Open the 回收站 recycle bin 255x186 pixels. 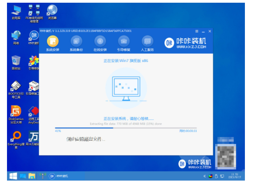(x=16, y=62)
